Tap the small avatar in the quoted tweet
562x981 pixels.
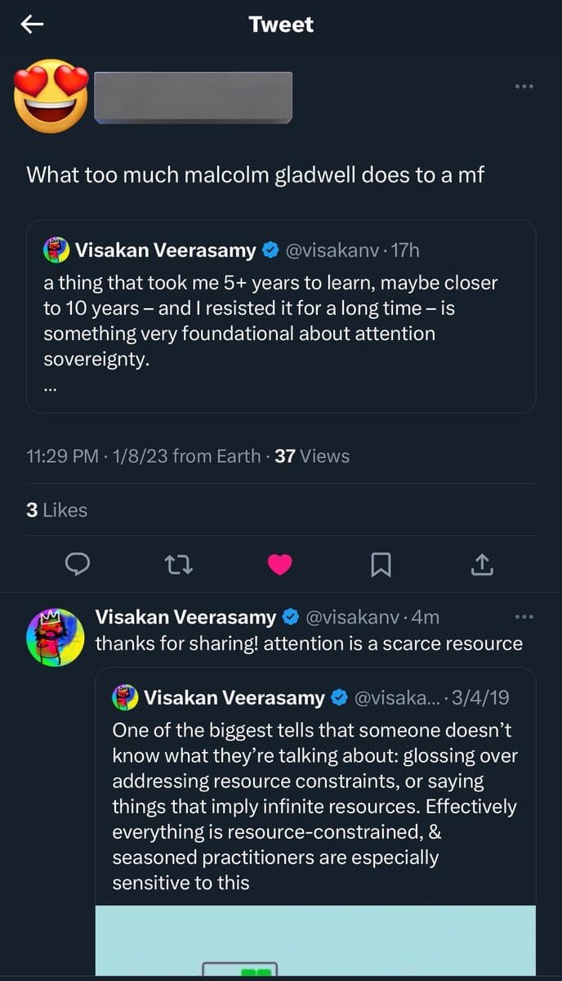pyautogui.click(x=56, y=250)
